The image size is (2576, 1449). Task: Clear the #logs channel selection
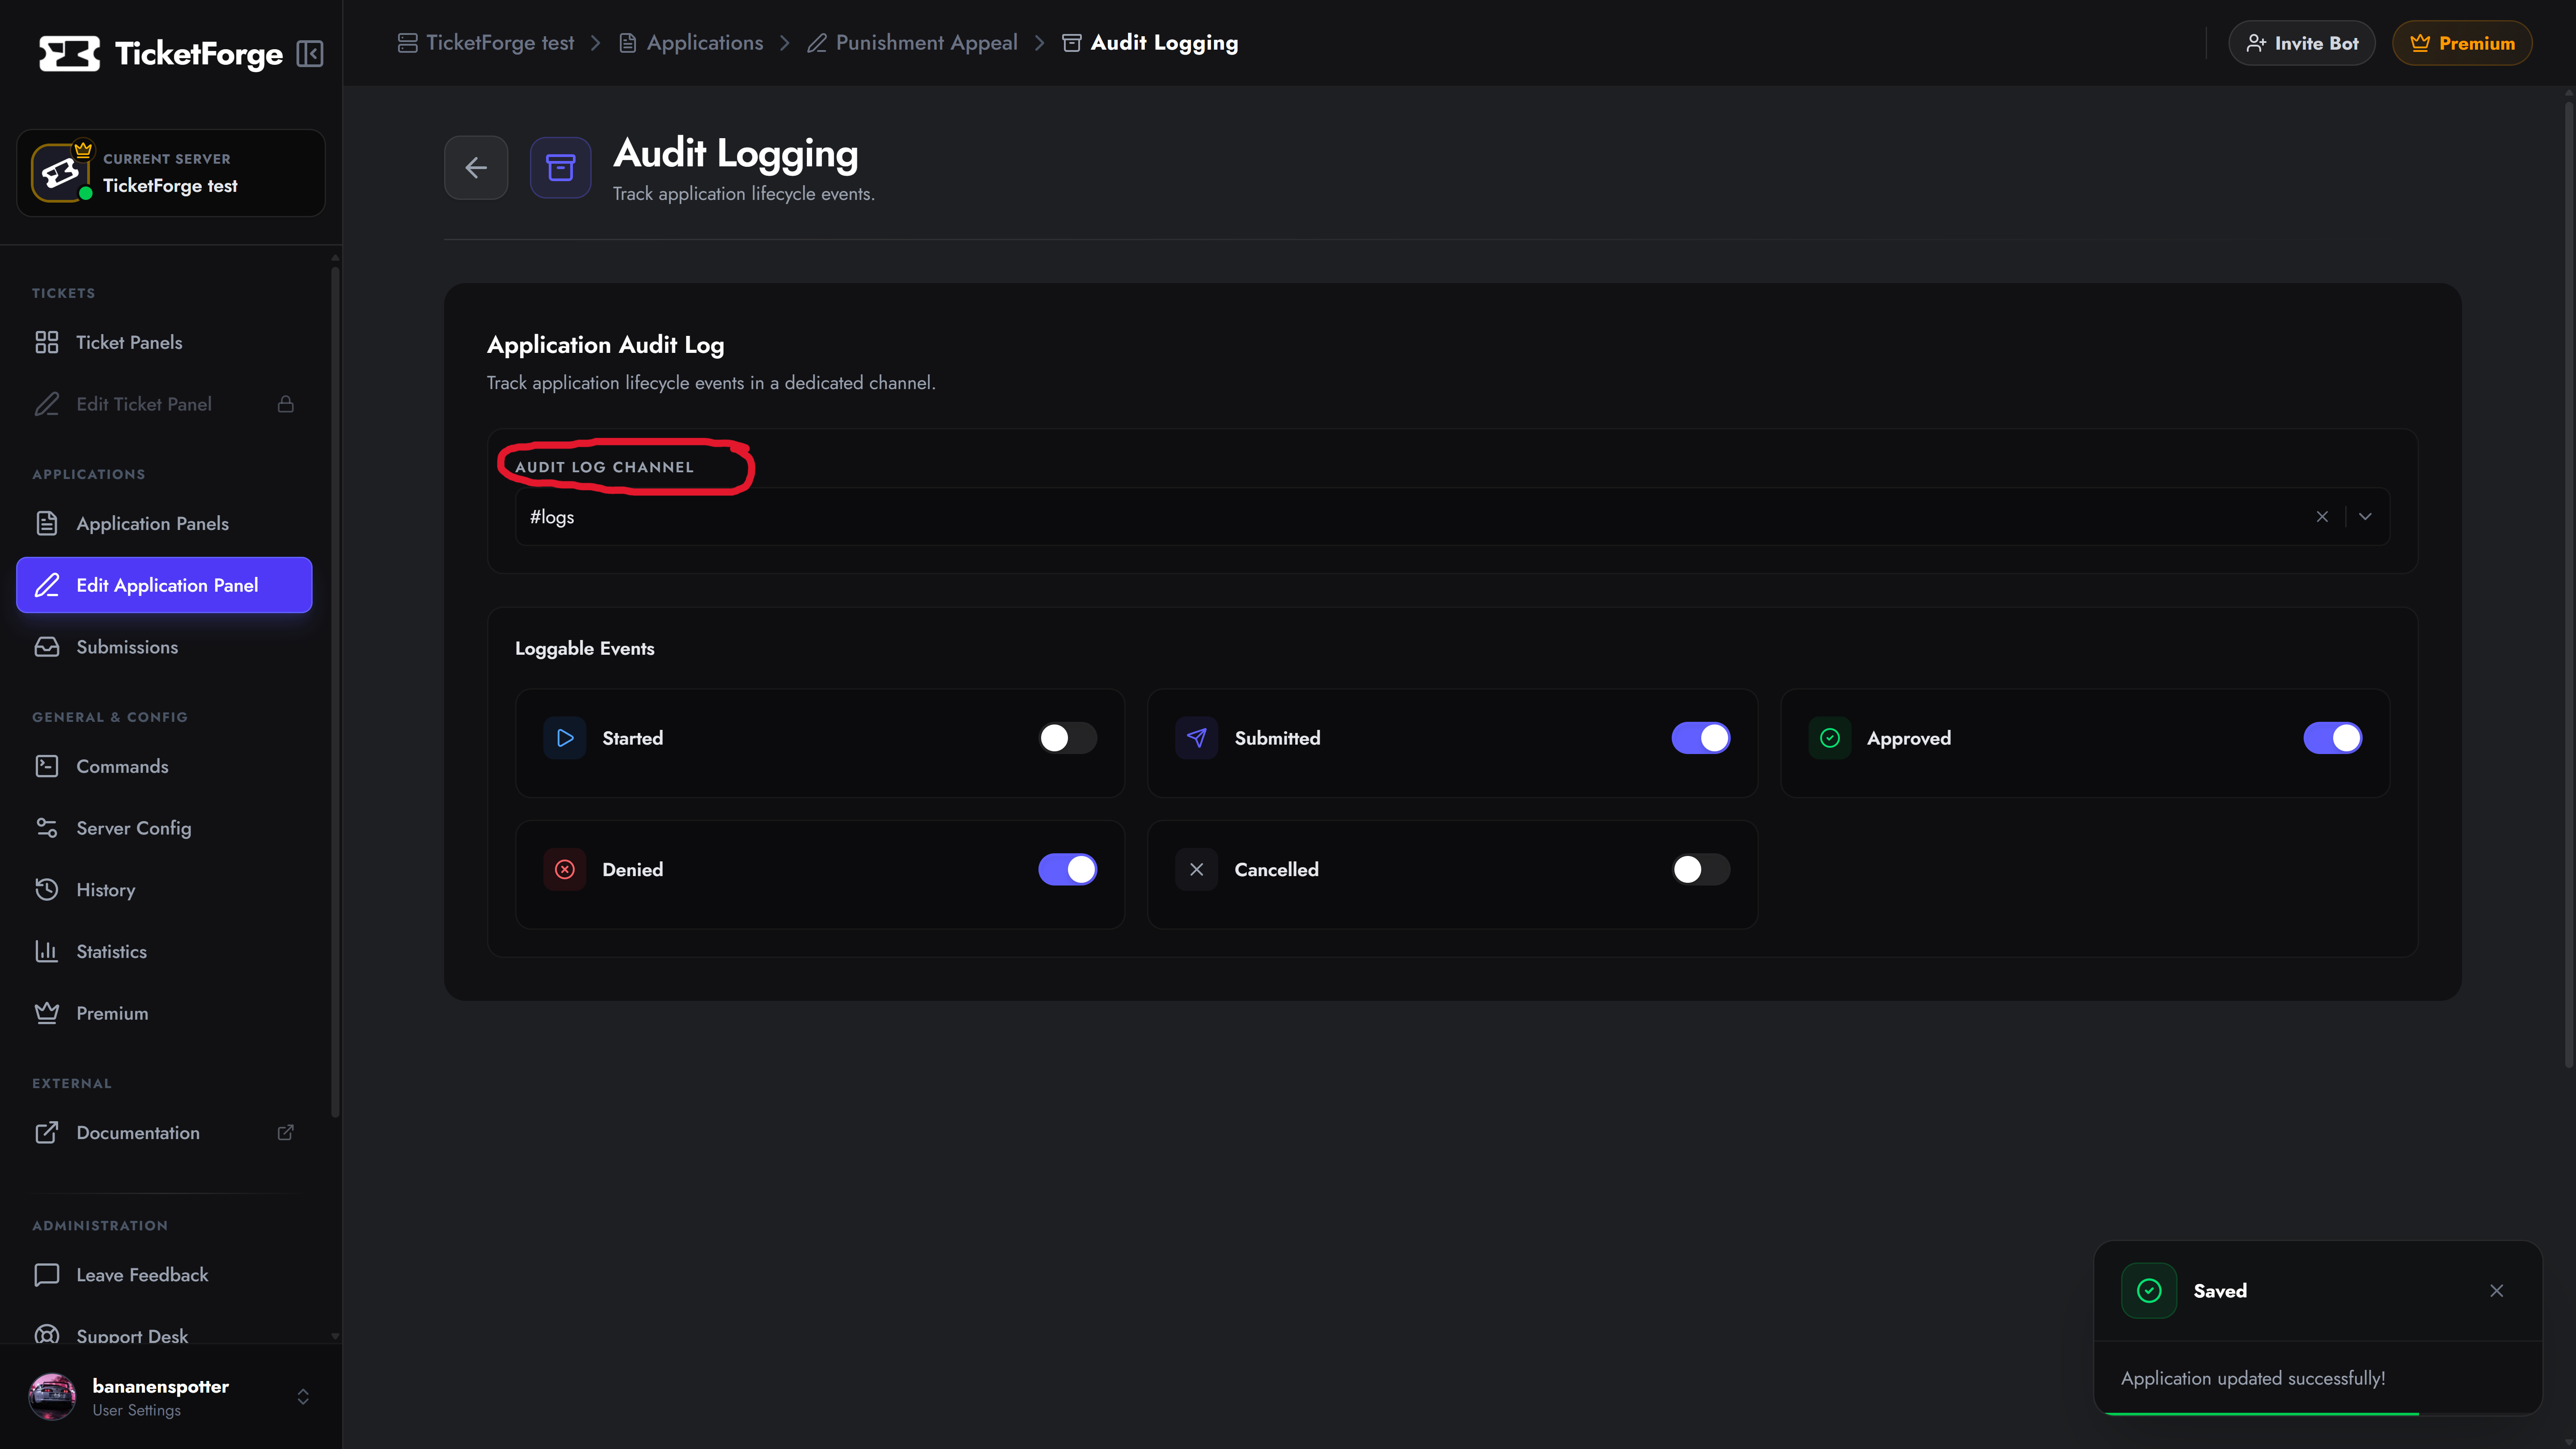[x=2322, y=517]
